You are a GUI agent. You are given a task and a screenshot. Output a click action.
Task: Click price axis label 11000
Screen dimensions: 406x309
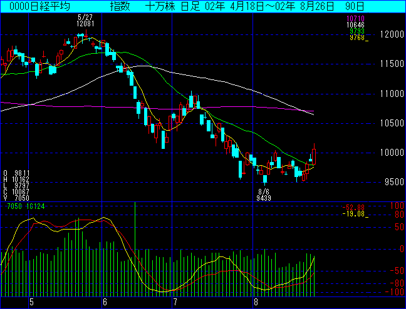click(392, 94)
